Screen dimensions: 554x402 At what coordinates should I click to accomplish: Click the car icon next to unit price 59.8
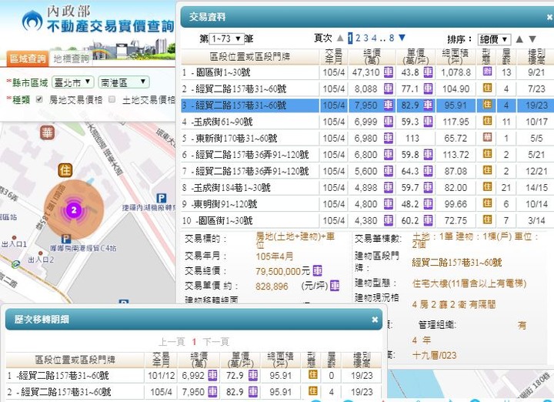coord(428,155)
